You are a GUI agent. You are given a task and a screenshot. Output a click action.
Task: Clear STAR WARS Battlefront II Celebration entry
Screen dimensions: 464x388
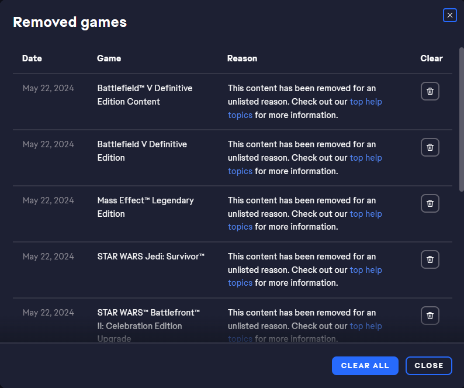point(430,316)
